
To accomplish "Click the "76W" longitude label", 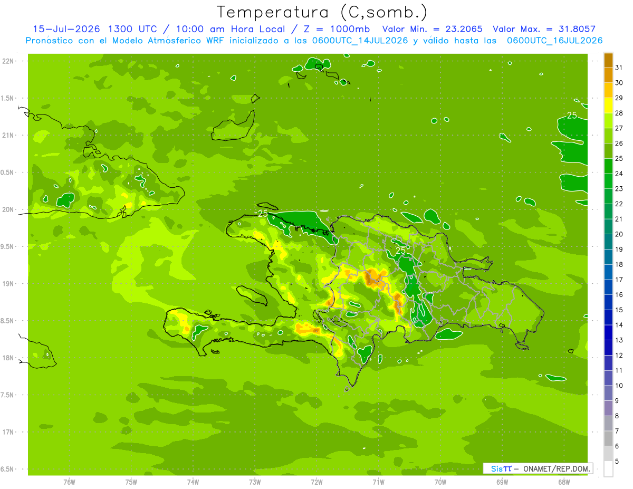I will (x=69, y=482).
